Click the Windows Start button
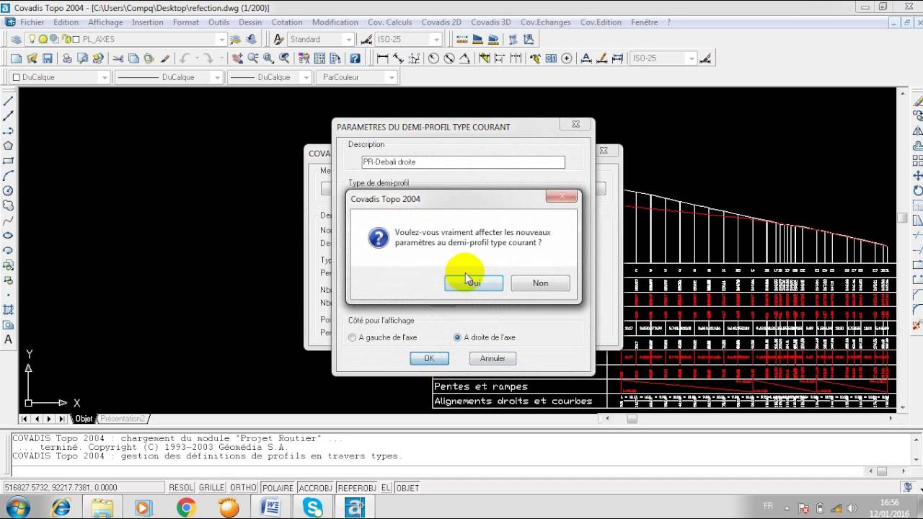Screen dimensions: 923x519 [x=17, y=507]
